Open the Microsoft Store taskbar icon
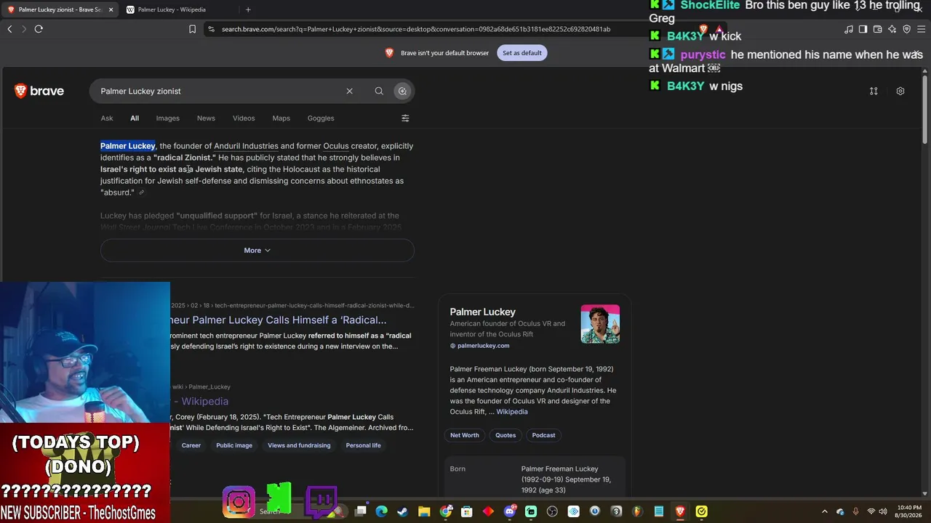 (467, 511)
